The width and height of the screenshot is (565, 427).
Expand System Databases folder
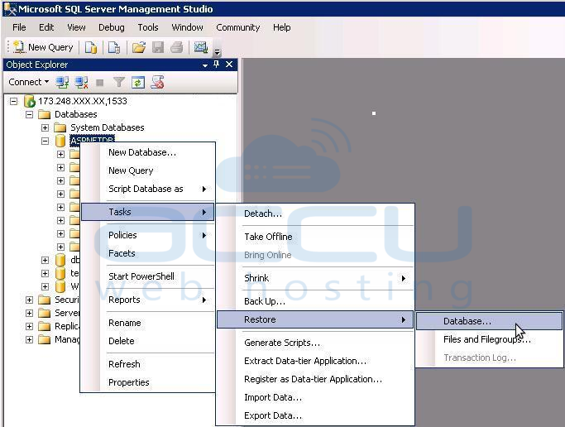click(x=45, y=127)
